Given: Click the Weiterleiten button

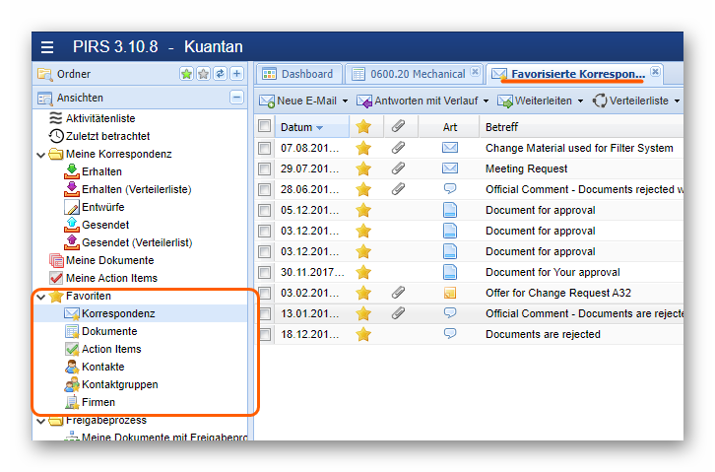Looking at the screenshot, I should pos(535,101).
